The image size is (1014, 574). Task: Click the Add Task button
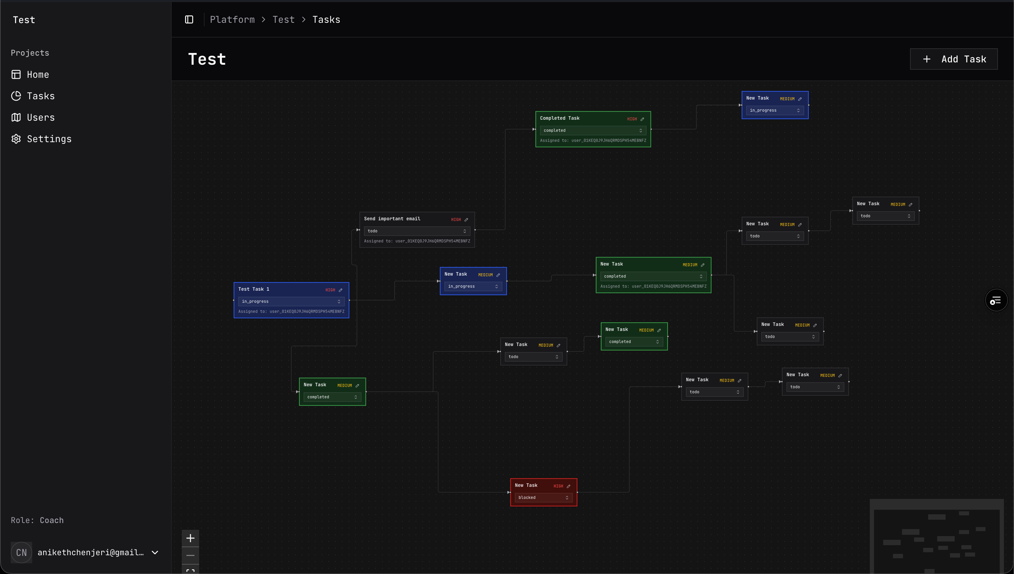954,59
